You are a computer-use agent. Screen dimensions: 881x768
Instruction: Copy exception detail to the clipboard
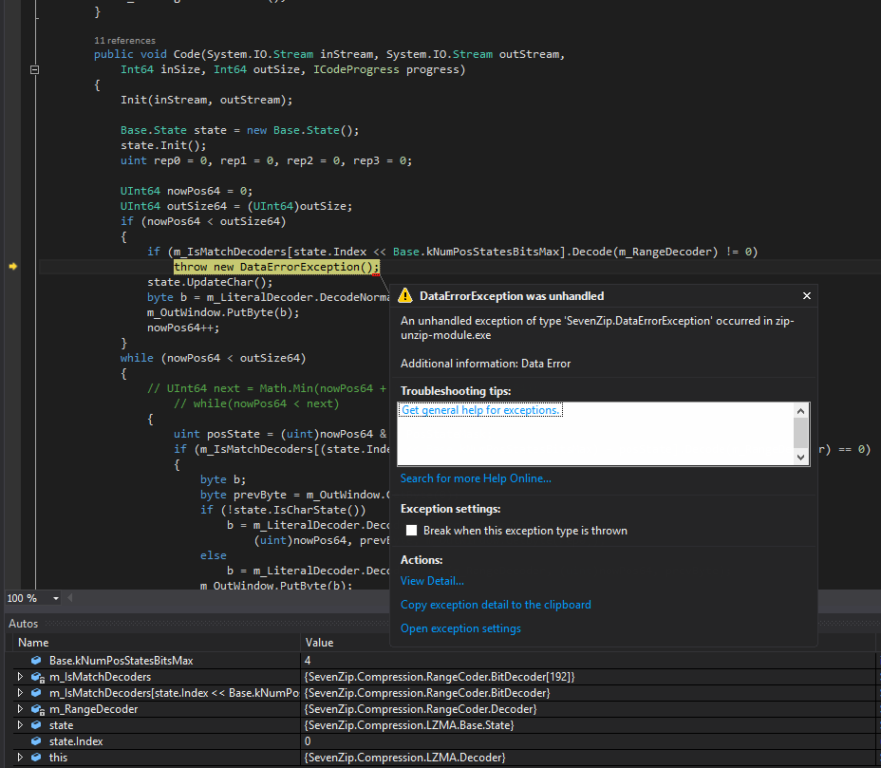click(496, 605)
